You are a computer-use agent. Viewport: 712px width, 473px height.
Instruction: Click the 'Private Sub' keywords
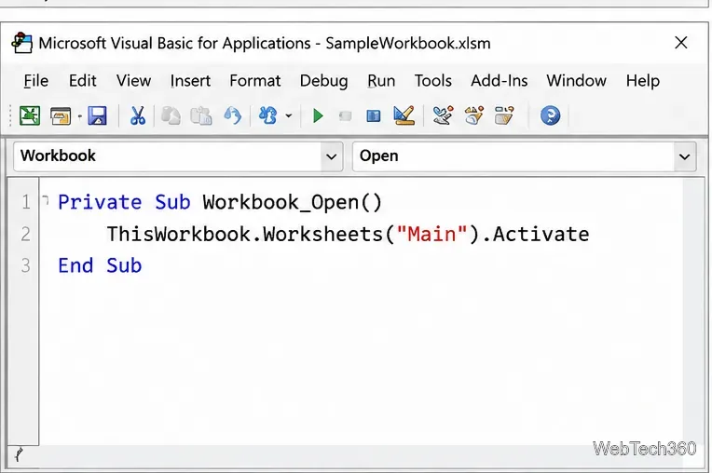(x=124, y=202)
